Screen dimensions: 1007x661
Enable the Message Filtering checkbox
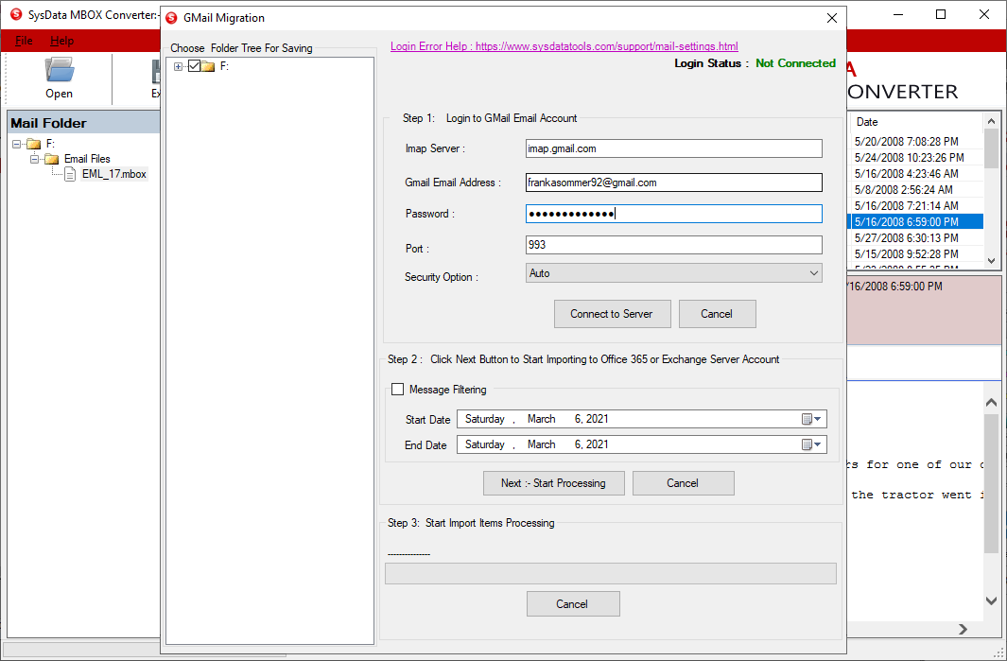click(x=397, y=390)
